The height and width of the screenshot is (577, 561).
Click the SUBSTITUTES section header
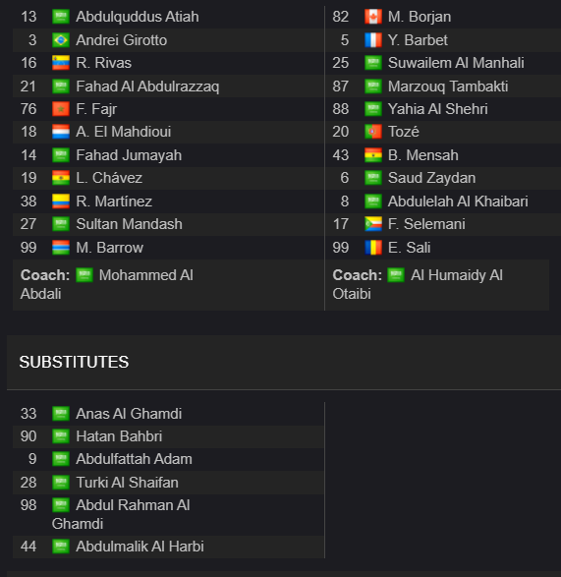74,362
